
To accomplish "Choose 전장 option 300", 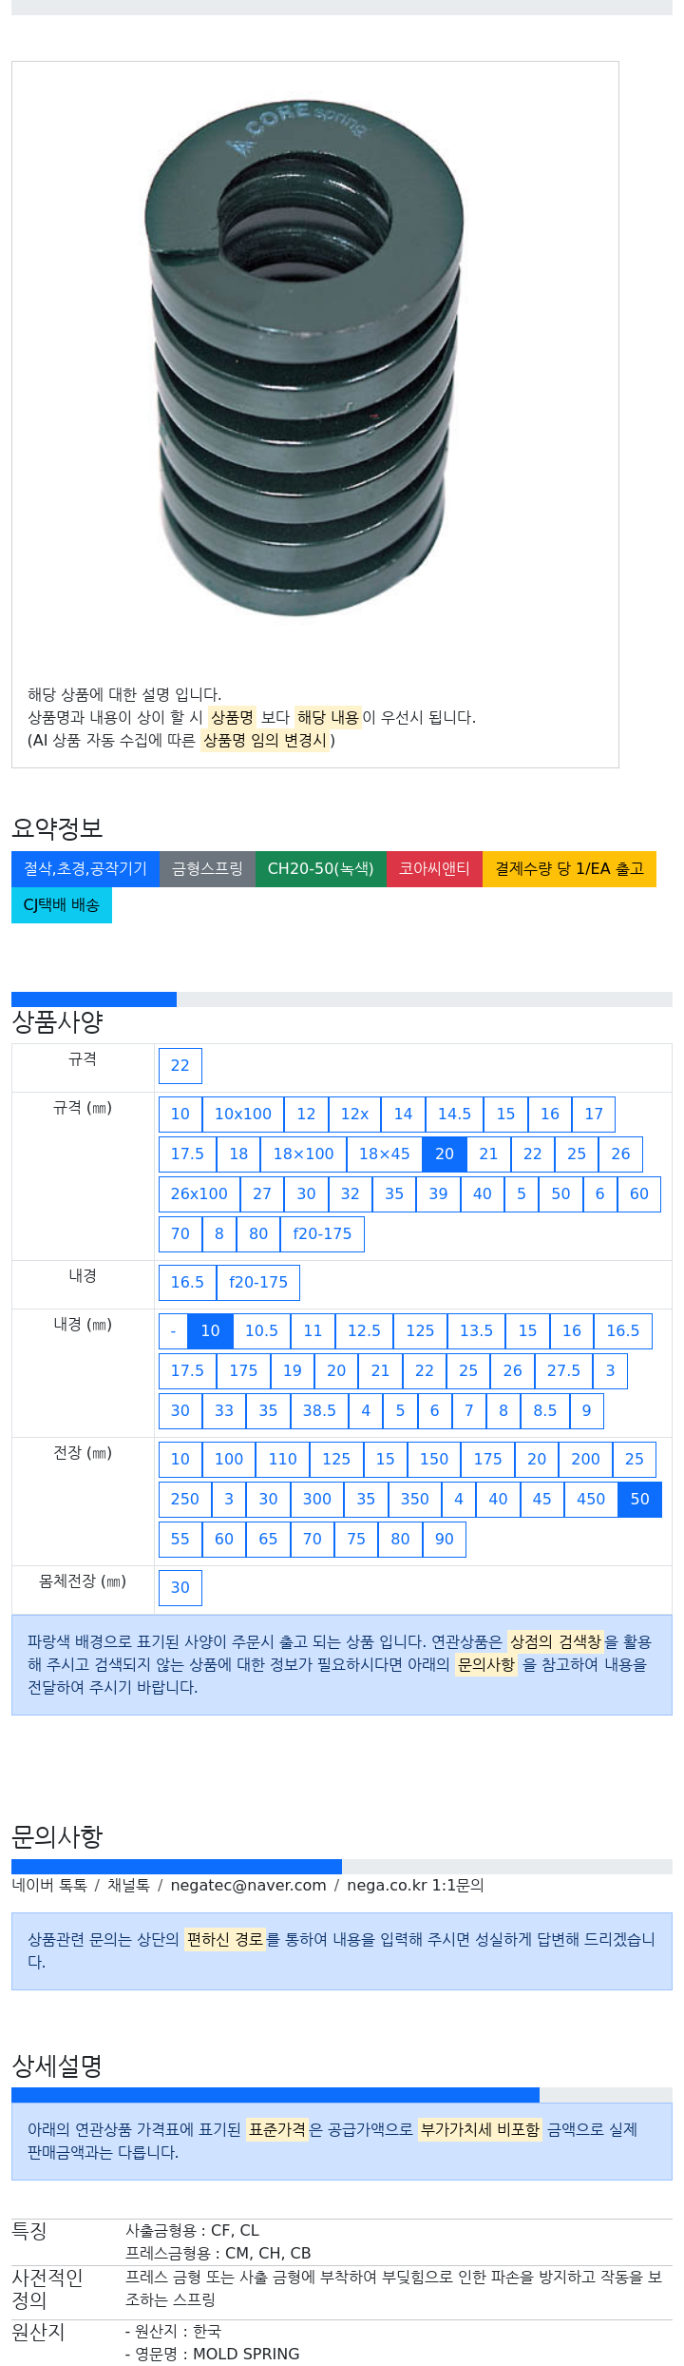I will 317,1500.
